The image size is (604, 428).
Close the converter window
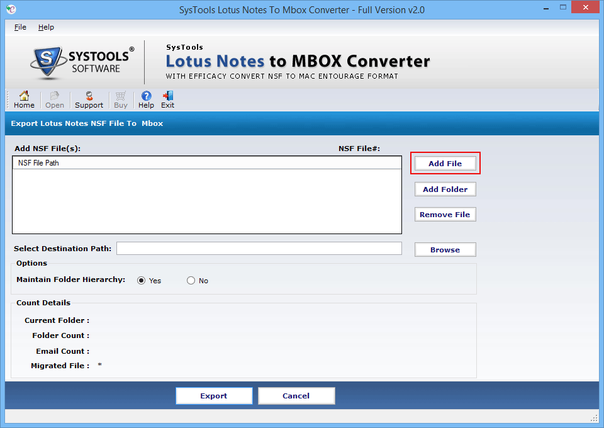click(x=585, y=8)
